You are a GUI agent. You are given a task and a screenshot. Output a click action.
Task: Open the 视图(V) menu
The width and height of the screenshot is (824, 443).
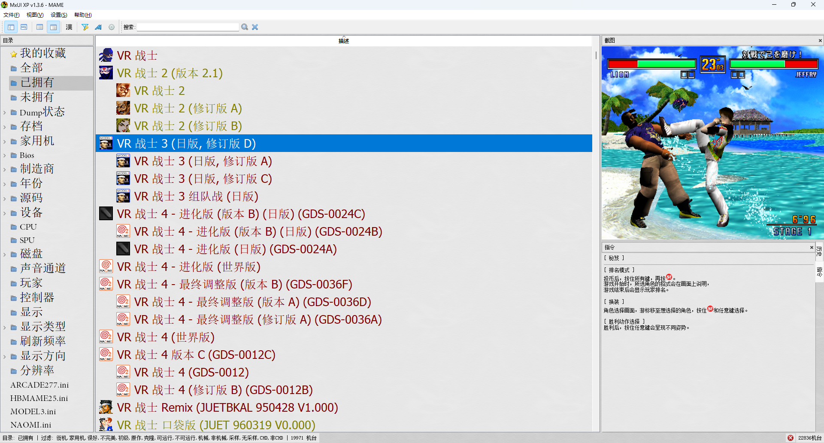pos(35,15)
